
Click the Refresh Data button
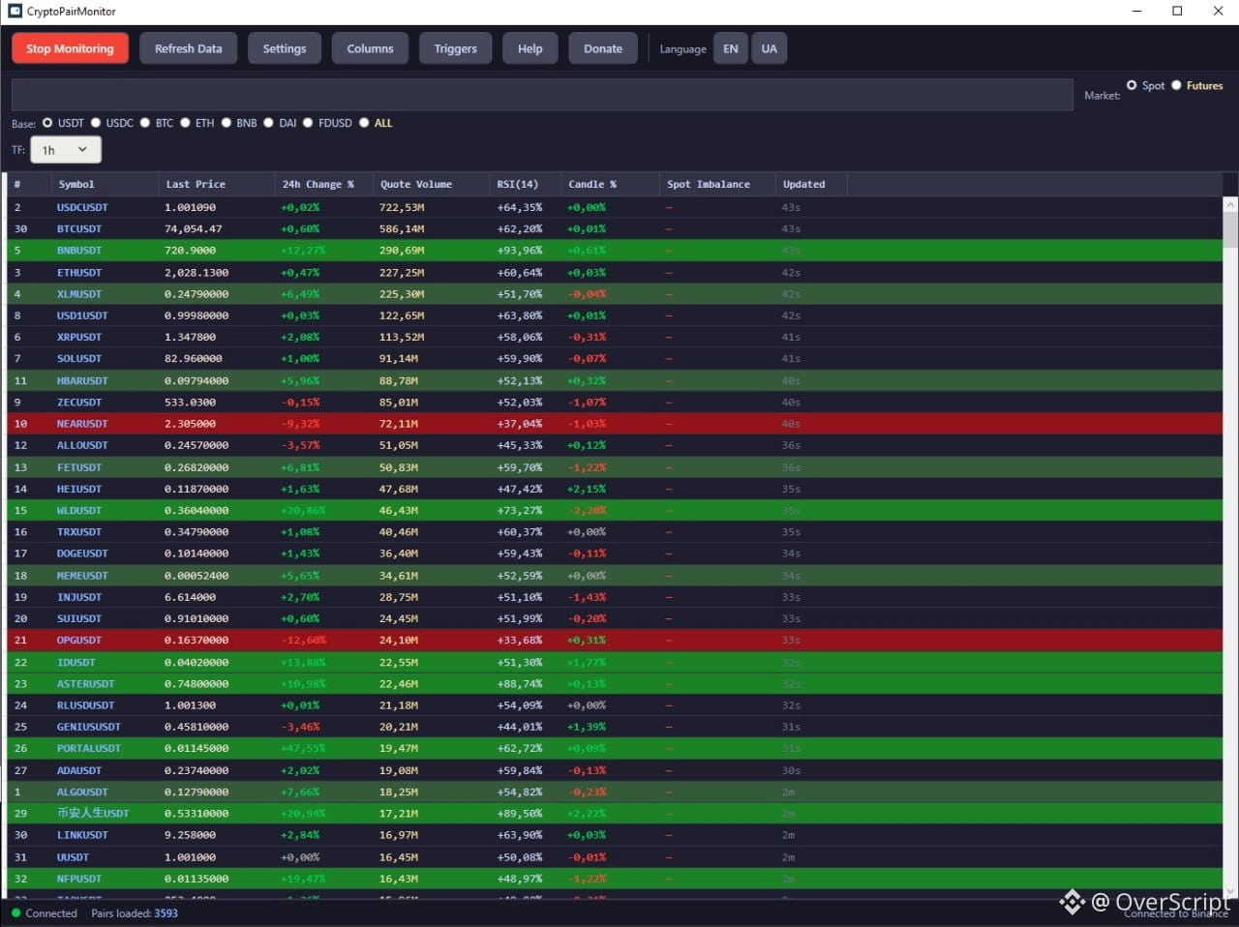click(188, 48)
